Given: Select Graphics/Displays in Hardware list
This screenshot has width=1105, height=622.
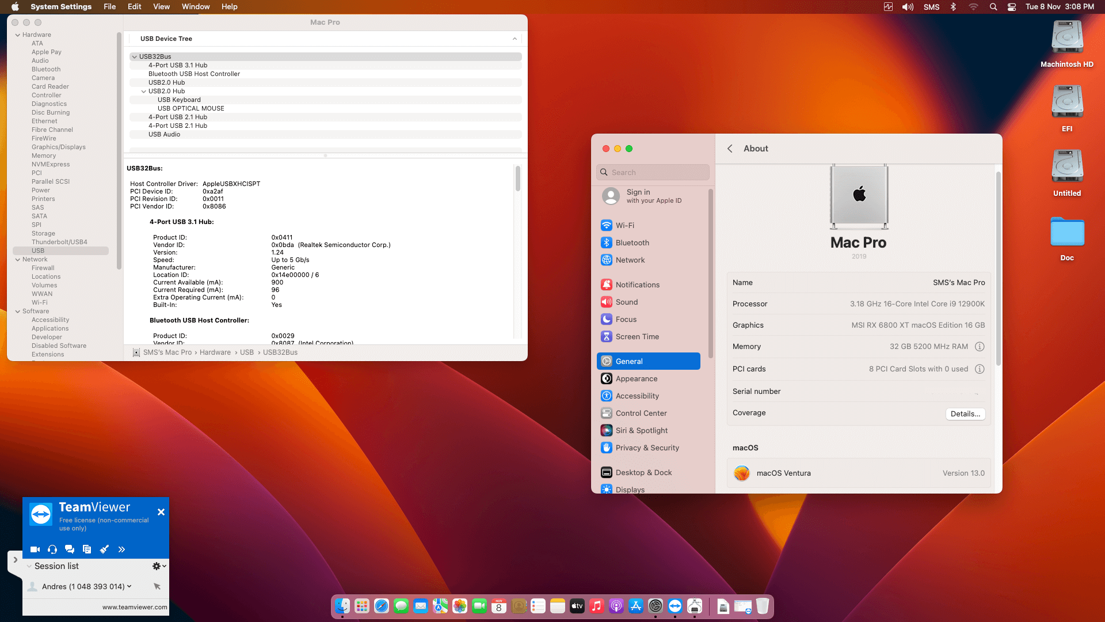Looking at the screenshot, I should (x=58, y=147).
